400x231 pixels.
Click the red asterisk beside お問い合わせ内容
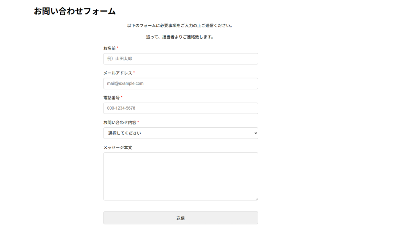[x=138, y=122]
